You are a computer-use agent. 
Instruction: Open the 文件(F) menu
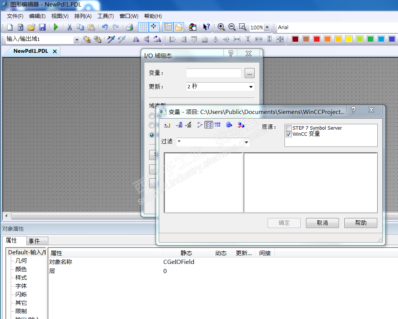pos(15,16)
